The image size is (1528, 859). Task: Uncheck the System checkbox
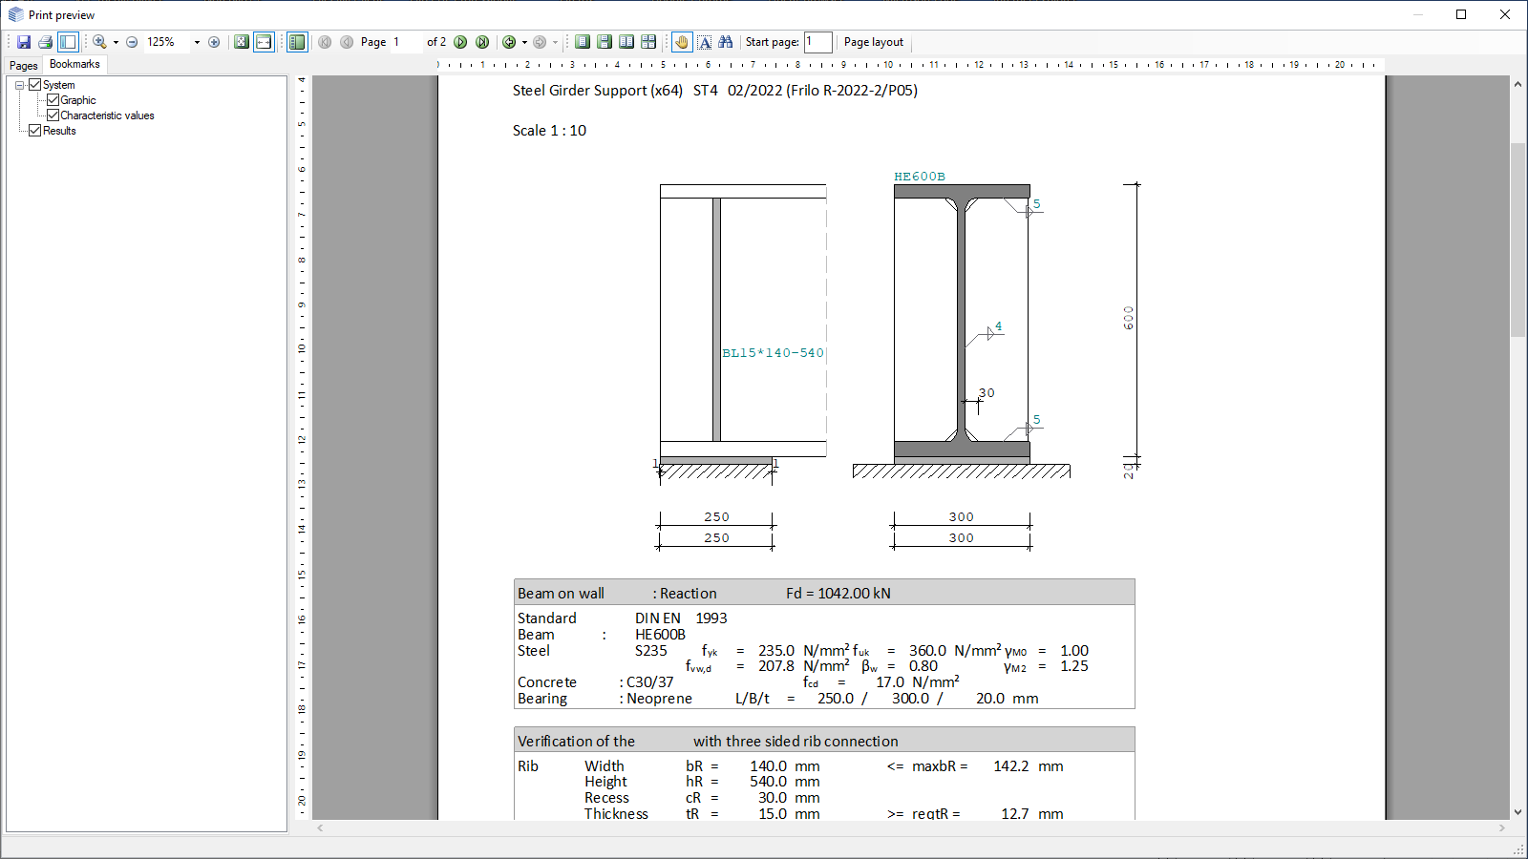pyautogui.click(x=35, y=85)
